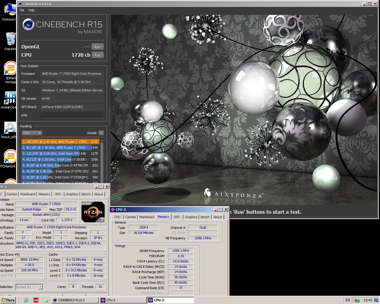Click the 16 Cores, 16 Threads value
The height and width of the screenshot is (304, 380).
(72, 82)
